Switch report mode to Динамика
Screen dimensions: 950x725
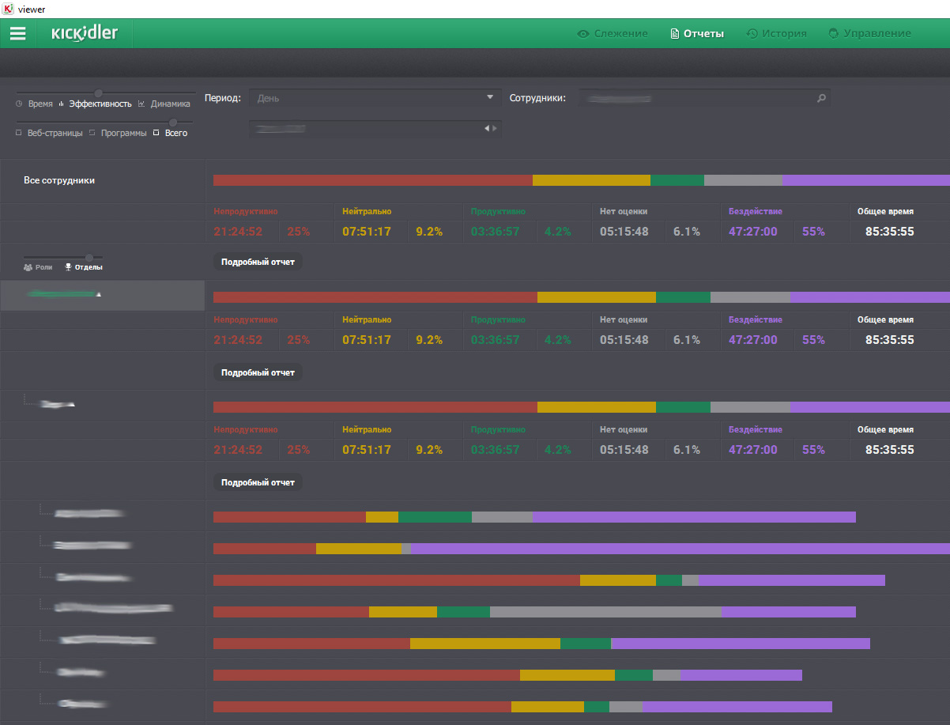click(x=171, y=104)
